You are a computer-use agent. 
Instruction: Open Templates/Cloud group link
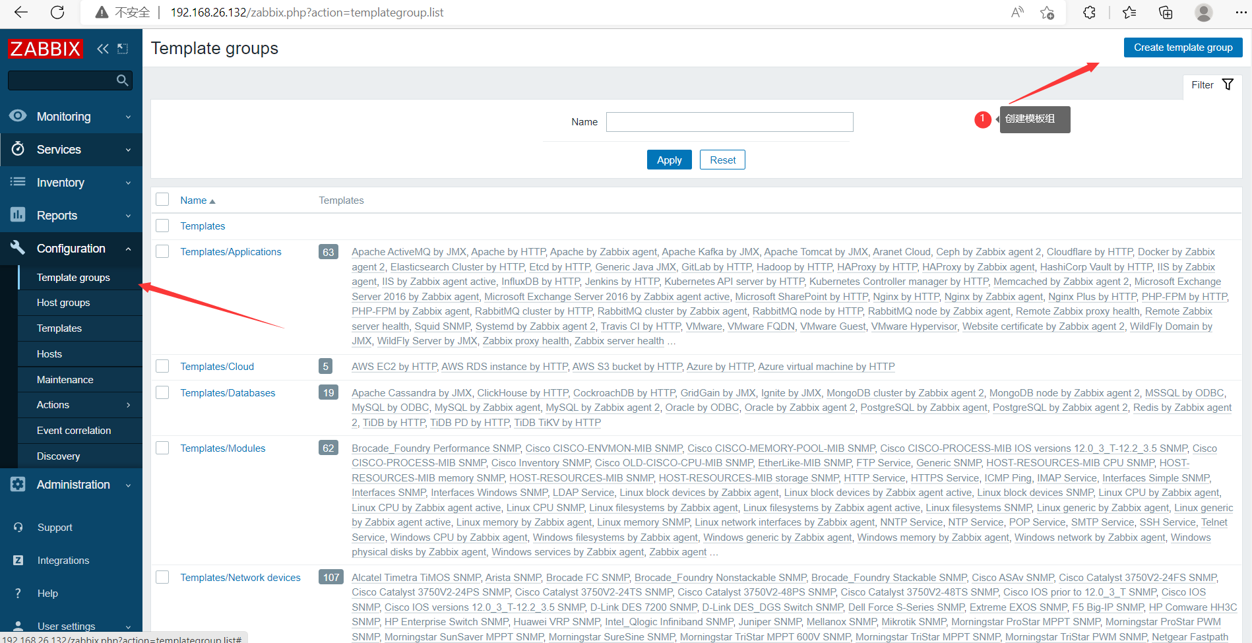click(217, 367)
